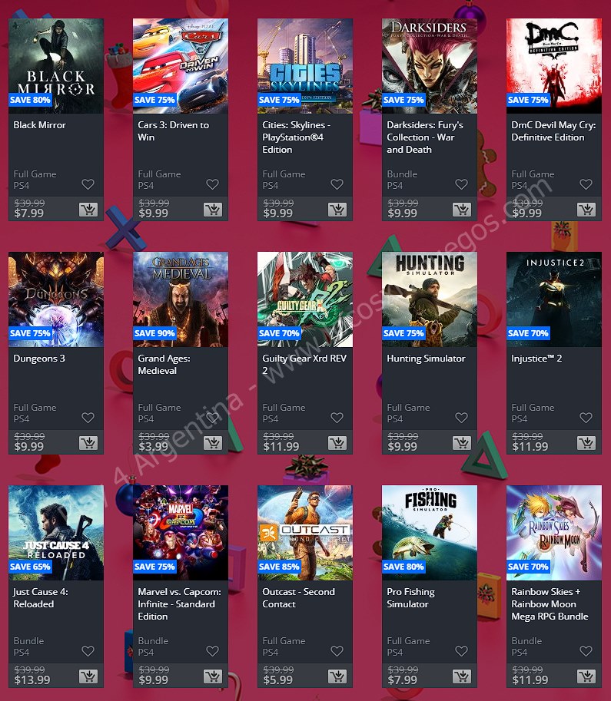Wishlist the Rainbow Skies Mega RPG Bundle
611x701 pixels.
point(586,651)
